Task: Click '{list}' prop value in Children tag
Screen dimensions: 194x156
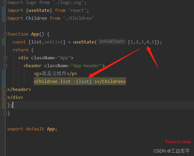Action: 84,81
